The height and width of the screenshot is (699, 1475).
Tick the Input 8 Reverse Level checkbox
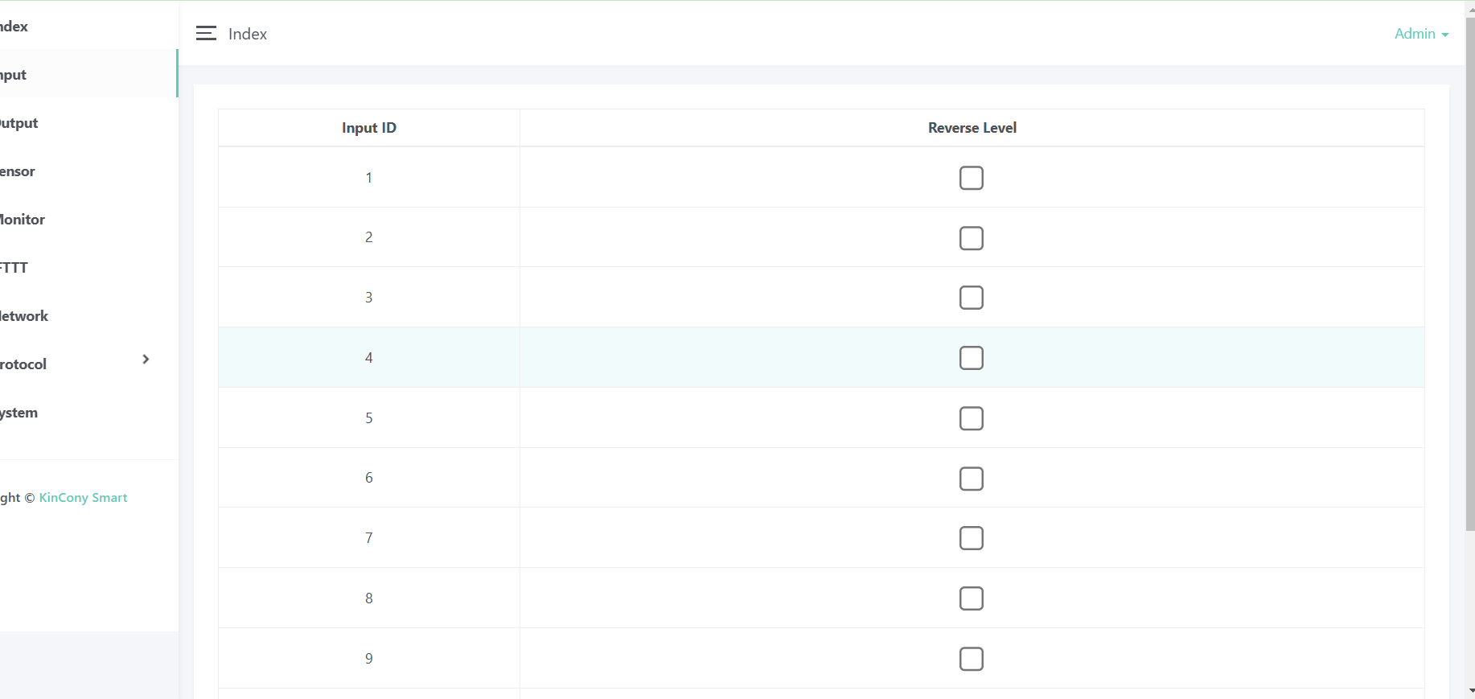pyautogui.click(x=971, y=598)
